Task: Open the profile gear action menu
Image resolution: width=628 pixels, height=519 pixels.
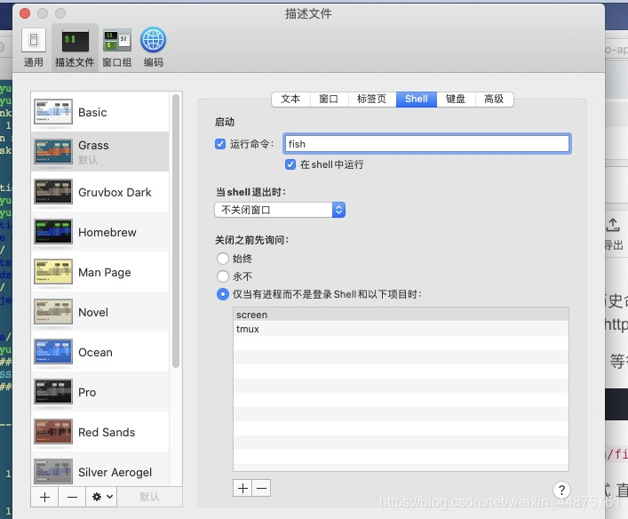Action: (x=102, y=497)
